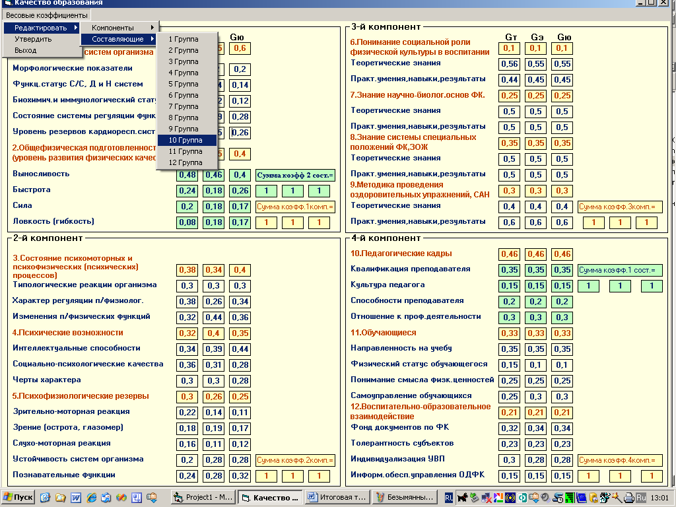Open Microsoft Word from the quick launch bar

(76, 498)
